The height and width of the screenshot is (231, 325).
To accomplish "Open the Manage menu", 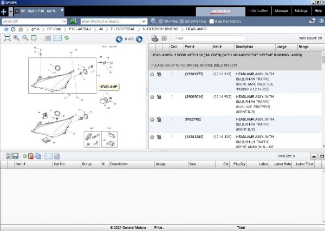I will click(281, 11).
